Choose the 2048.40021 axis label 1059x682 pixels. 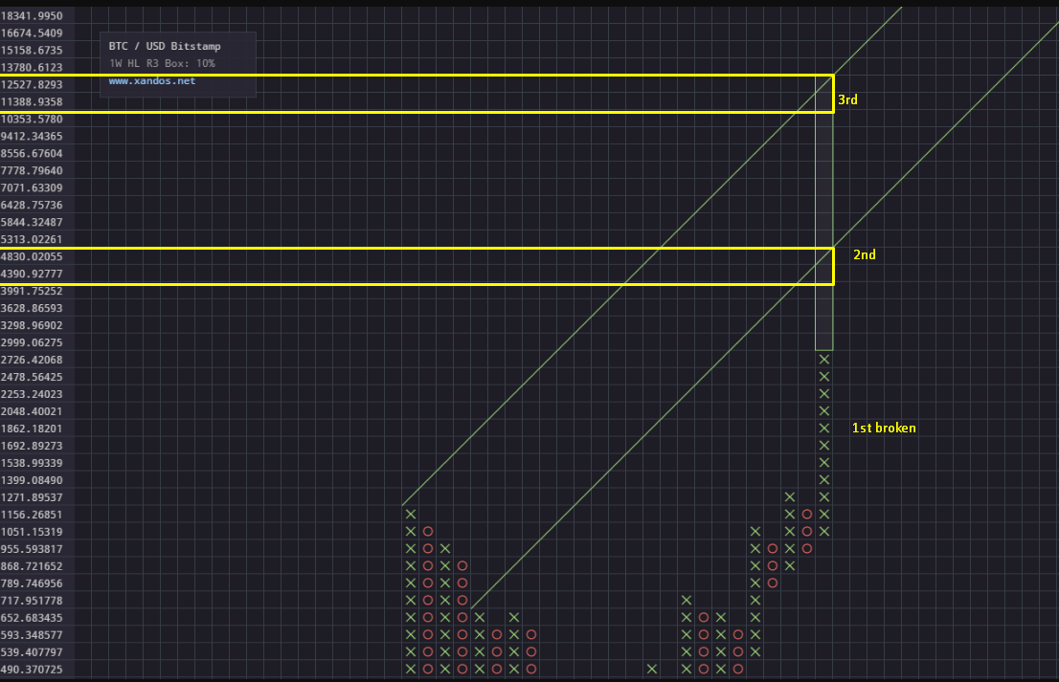click(32, 411)
